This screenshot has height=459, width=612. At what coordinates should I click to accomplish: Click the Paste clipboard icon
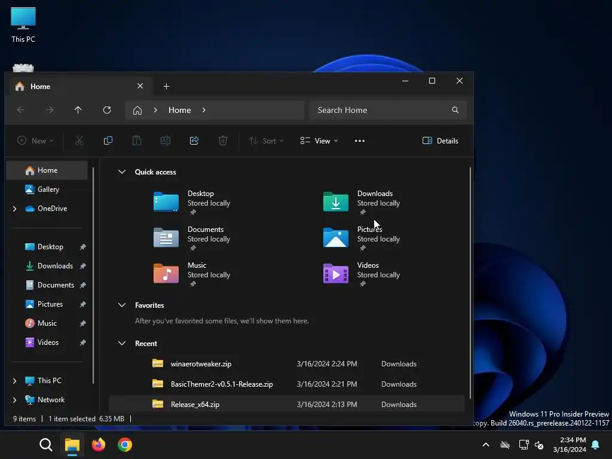click(137, 140)
